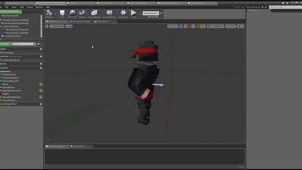Add a new variable with the Variables plus
This screenshot has height=170, width=302.
41,68
